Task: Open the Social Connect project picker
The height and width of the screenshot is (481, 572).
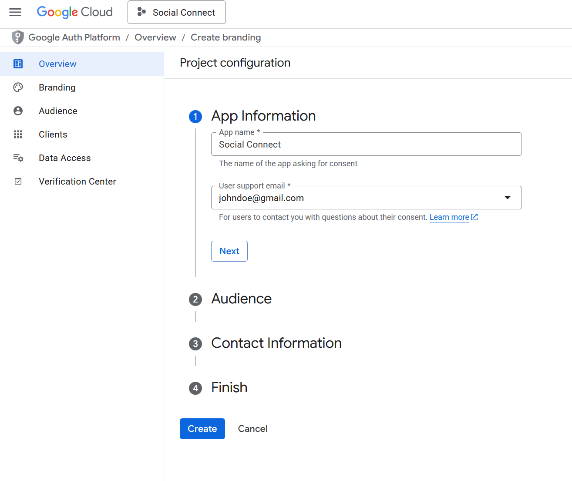Action: (x=177, y=12)
